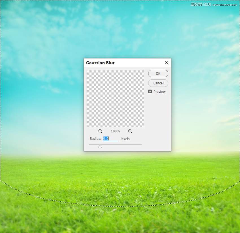Click the Gaussian Blur title bar text
The height and width of the screenshot is (233, 240).
[100, 63]
